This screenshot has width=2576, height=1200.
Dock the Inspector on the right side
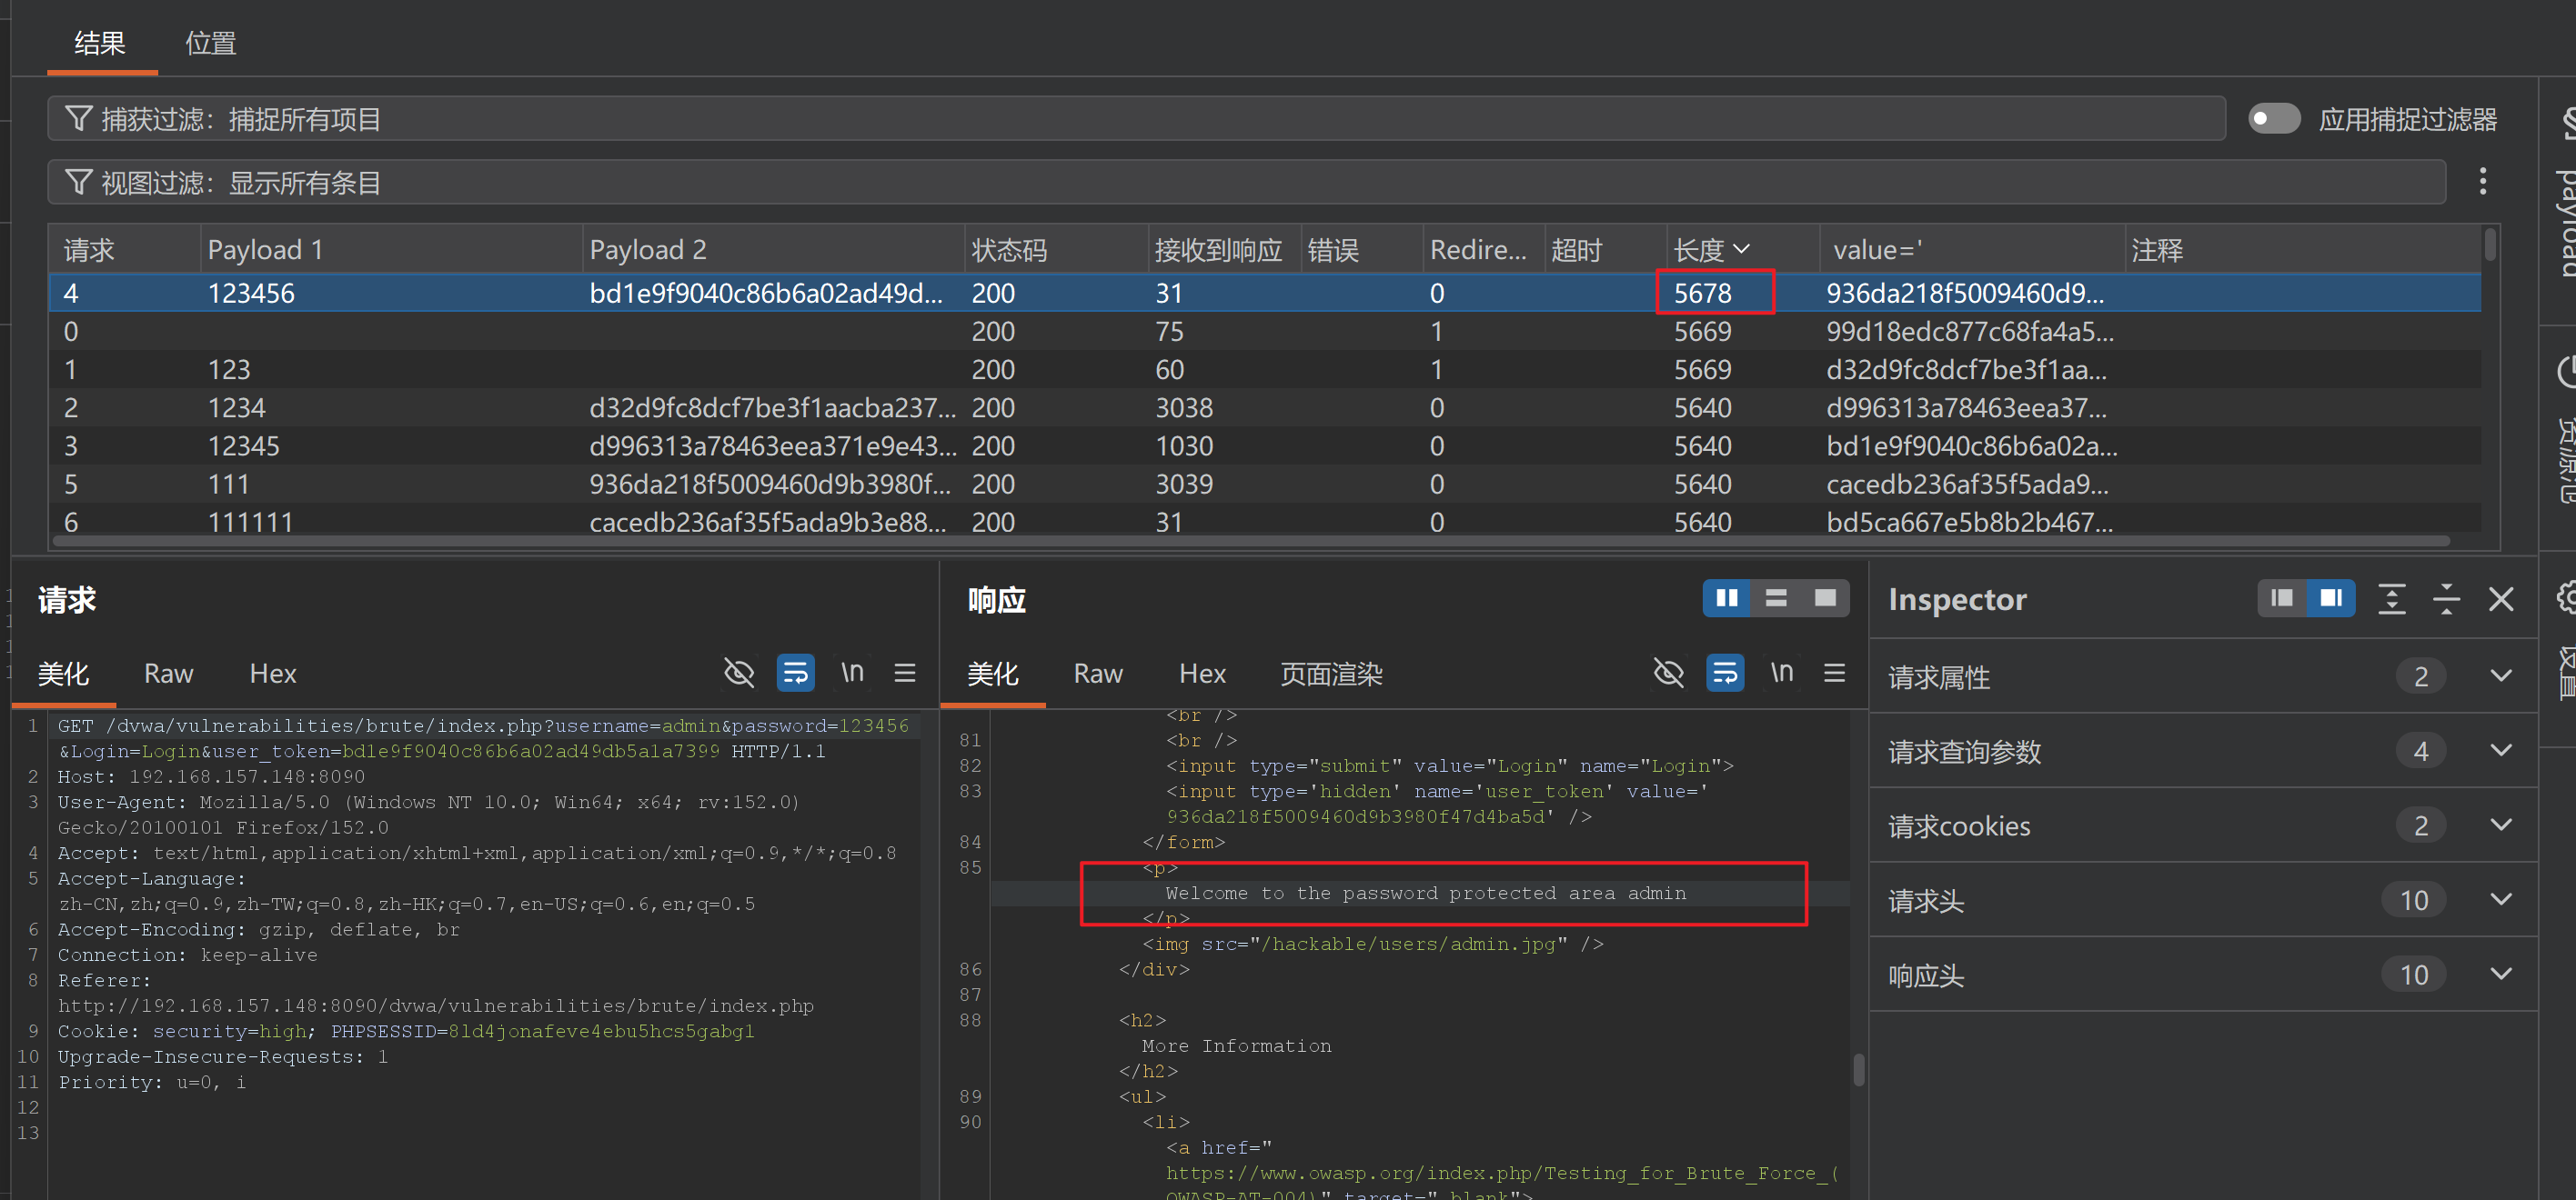click(2331, 598)
